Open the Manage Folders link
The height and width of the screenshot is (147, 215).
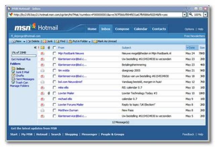(x=19, y=86)
